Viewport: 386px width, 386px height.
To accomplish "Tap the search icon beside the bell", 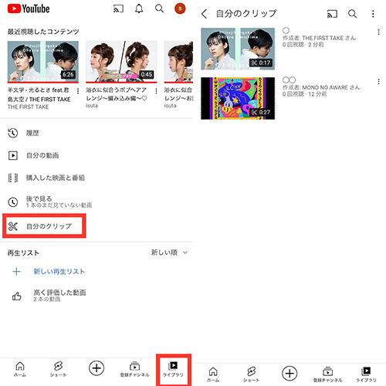I will (x=160, y=8).
